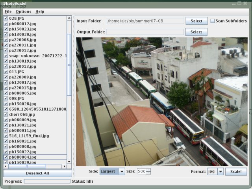Enable the Scan Subfolders checkbox
Viewport: 252px width, 189px height.
coord(213,21)
